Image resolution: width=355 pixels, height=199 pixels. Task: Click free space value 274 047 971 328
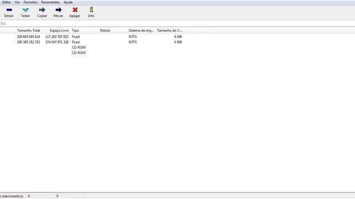tap(57, 42)
